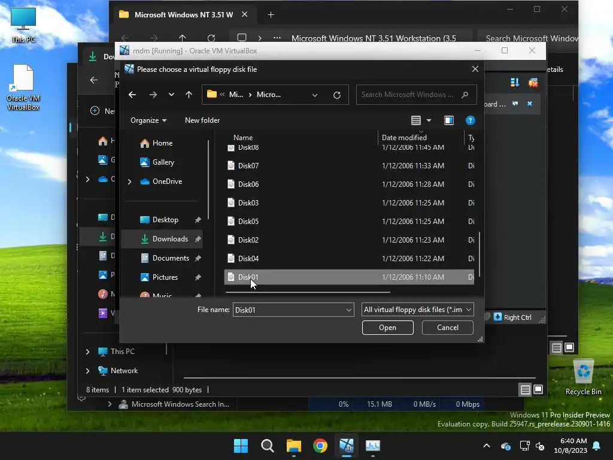Open the Recycle Bin desktop icon
This screenshot has width=613, height=460.
pos(583,377)
